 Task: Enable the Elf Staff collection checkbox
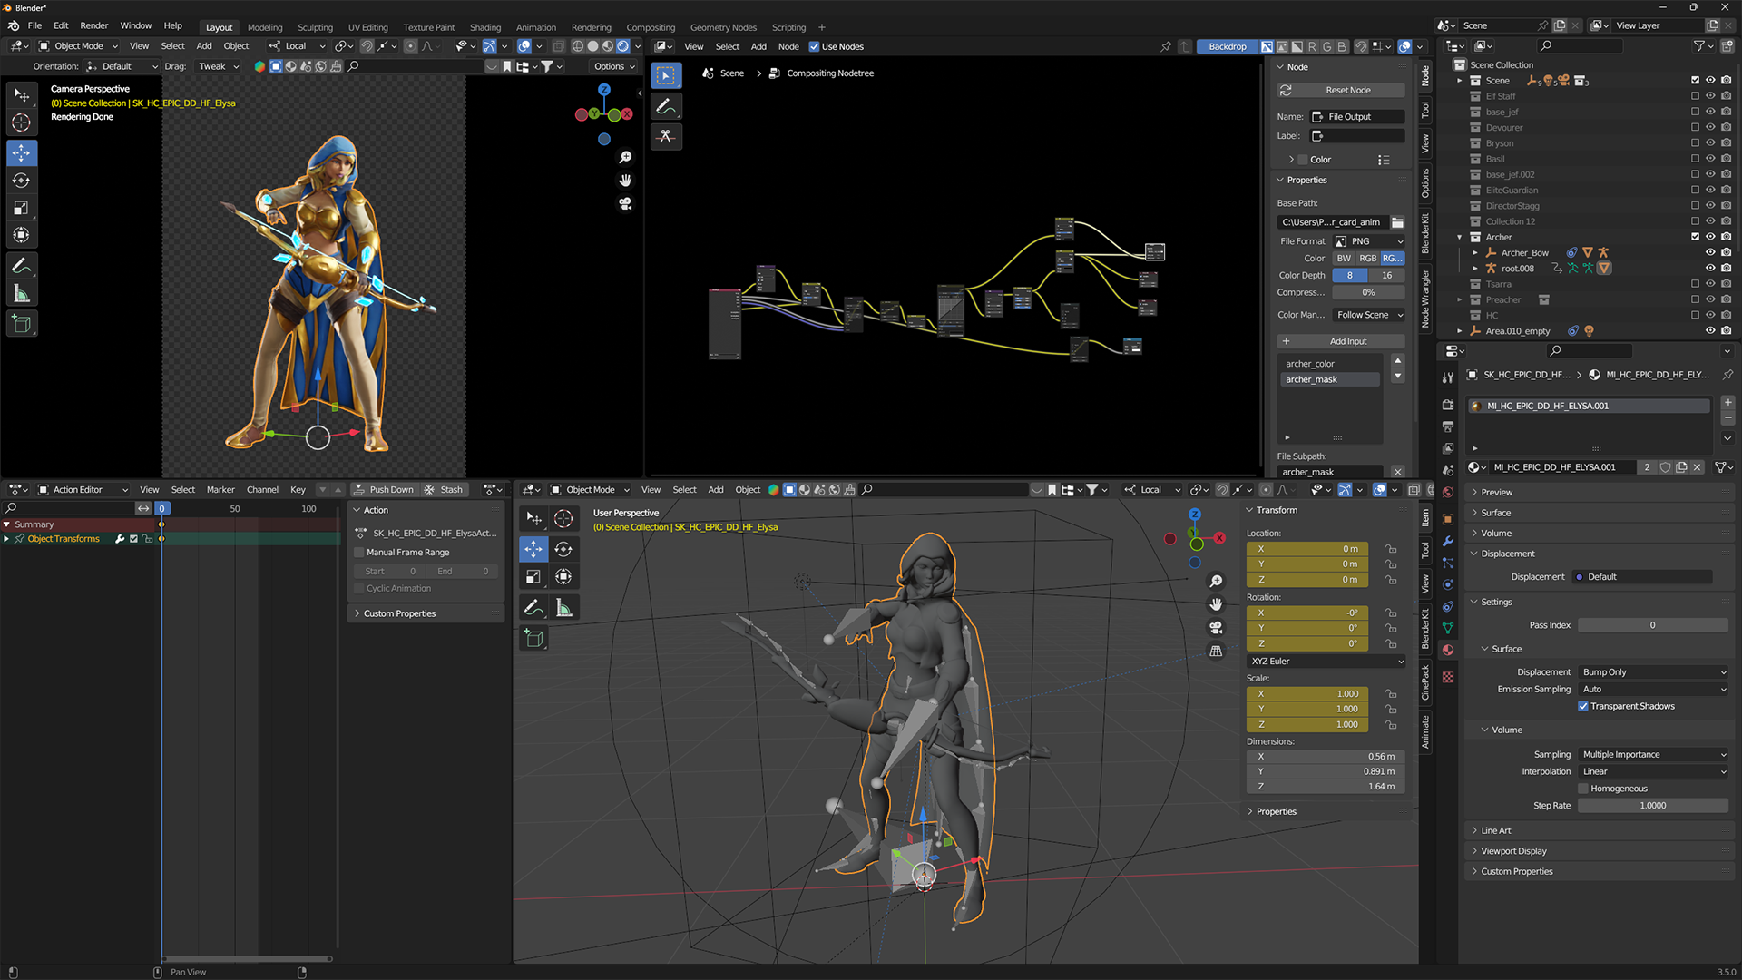pos(1695,96)
